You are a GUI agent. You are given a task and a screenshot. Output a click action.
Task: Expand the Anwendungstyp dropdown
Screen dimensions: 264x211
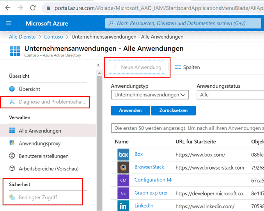click(150, 95)
